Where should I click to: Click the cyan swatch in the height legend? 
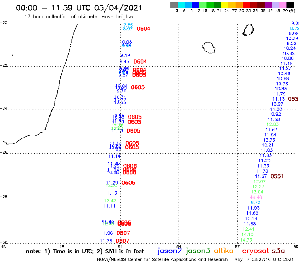pyautogui.click(x=181, y=5)
